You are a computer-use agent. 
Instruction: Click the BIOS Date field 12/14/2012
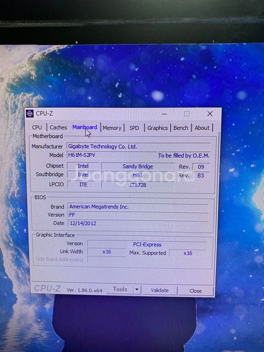(x=138, y=223)
